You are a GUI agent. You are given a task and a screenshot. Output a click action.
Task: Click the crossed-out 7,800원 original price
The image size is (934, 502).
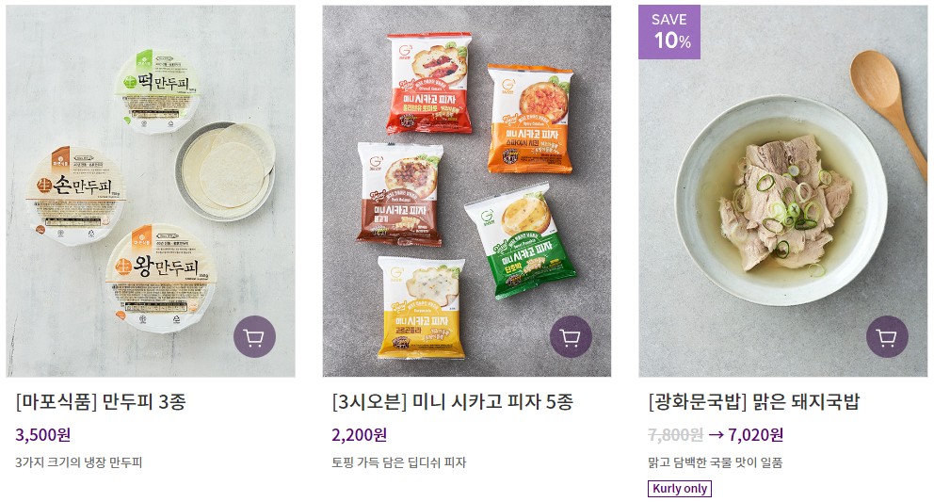(675, 434)
